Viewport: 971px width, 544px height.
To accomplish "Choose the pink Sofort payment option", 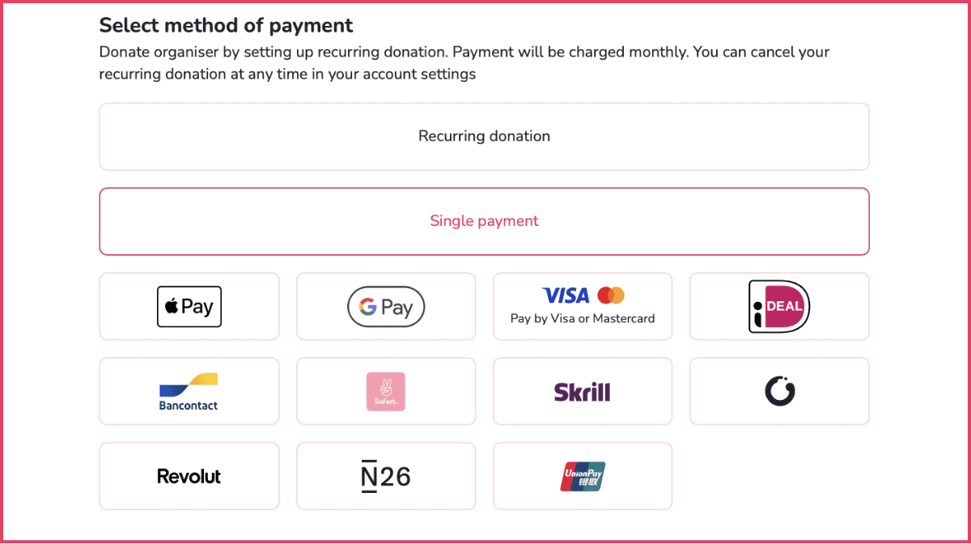I will pyautogui.click(x=386, y=391).
